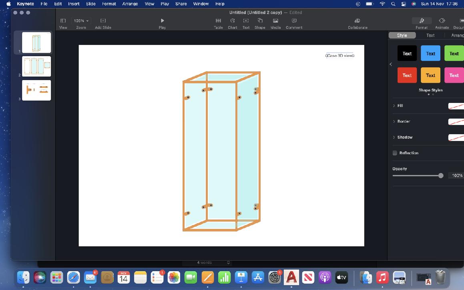Open the Arrange menu in menu bar
The image size is (464, 290).
[x=130, y=4]
